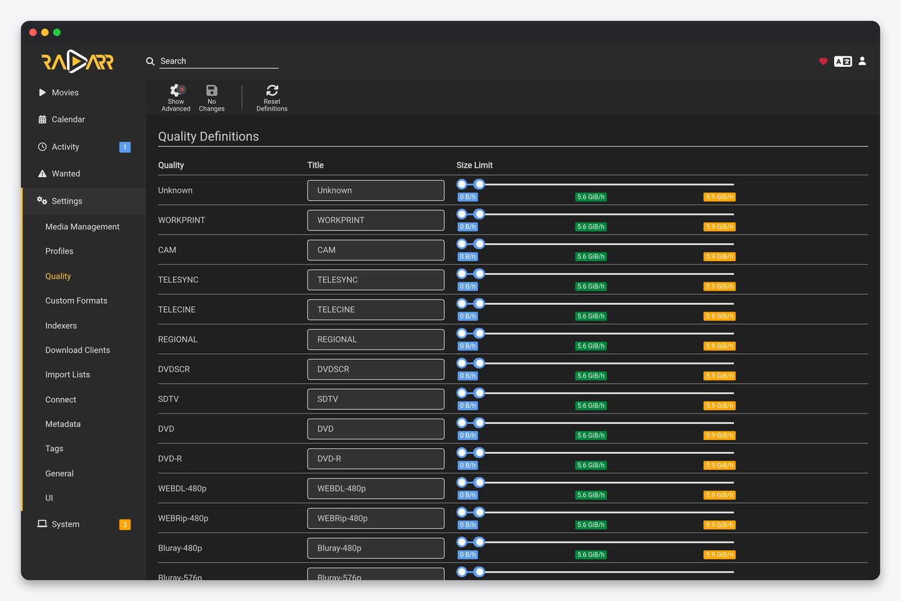Viewport: 901px width, 601px height.
Task: Click the Reset Definitions refresh icon
Action: (272, 90)
